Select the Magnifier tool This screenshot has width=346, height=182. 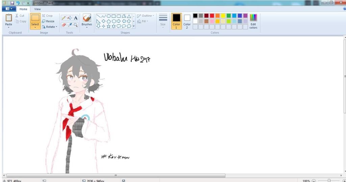point(76,25)
